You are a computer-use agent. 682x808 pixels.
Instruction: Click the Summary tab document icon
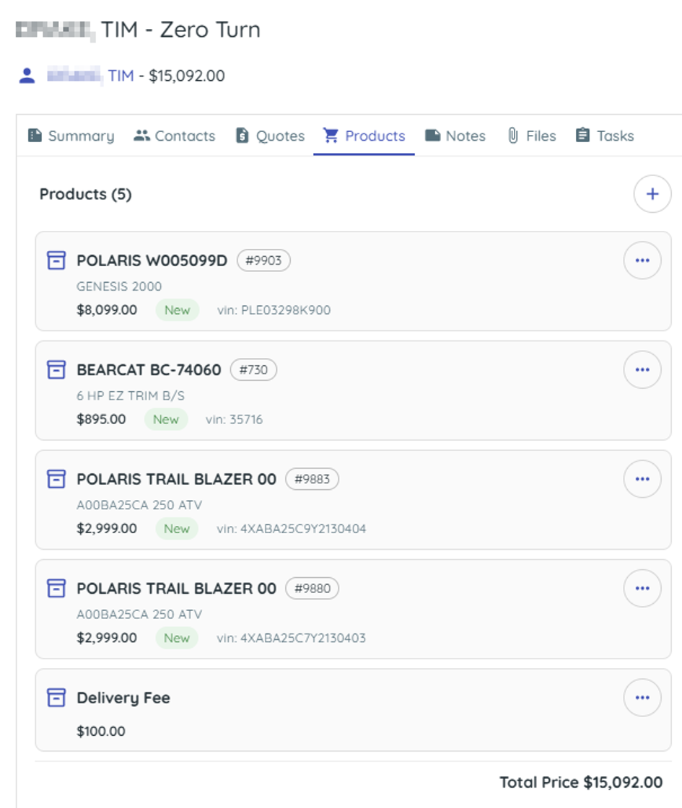tap(35, 135)
